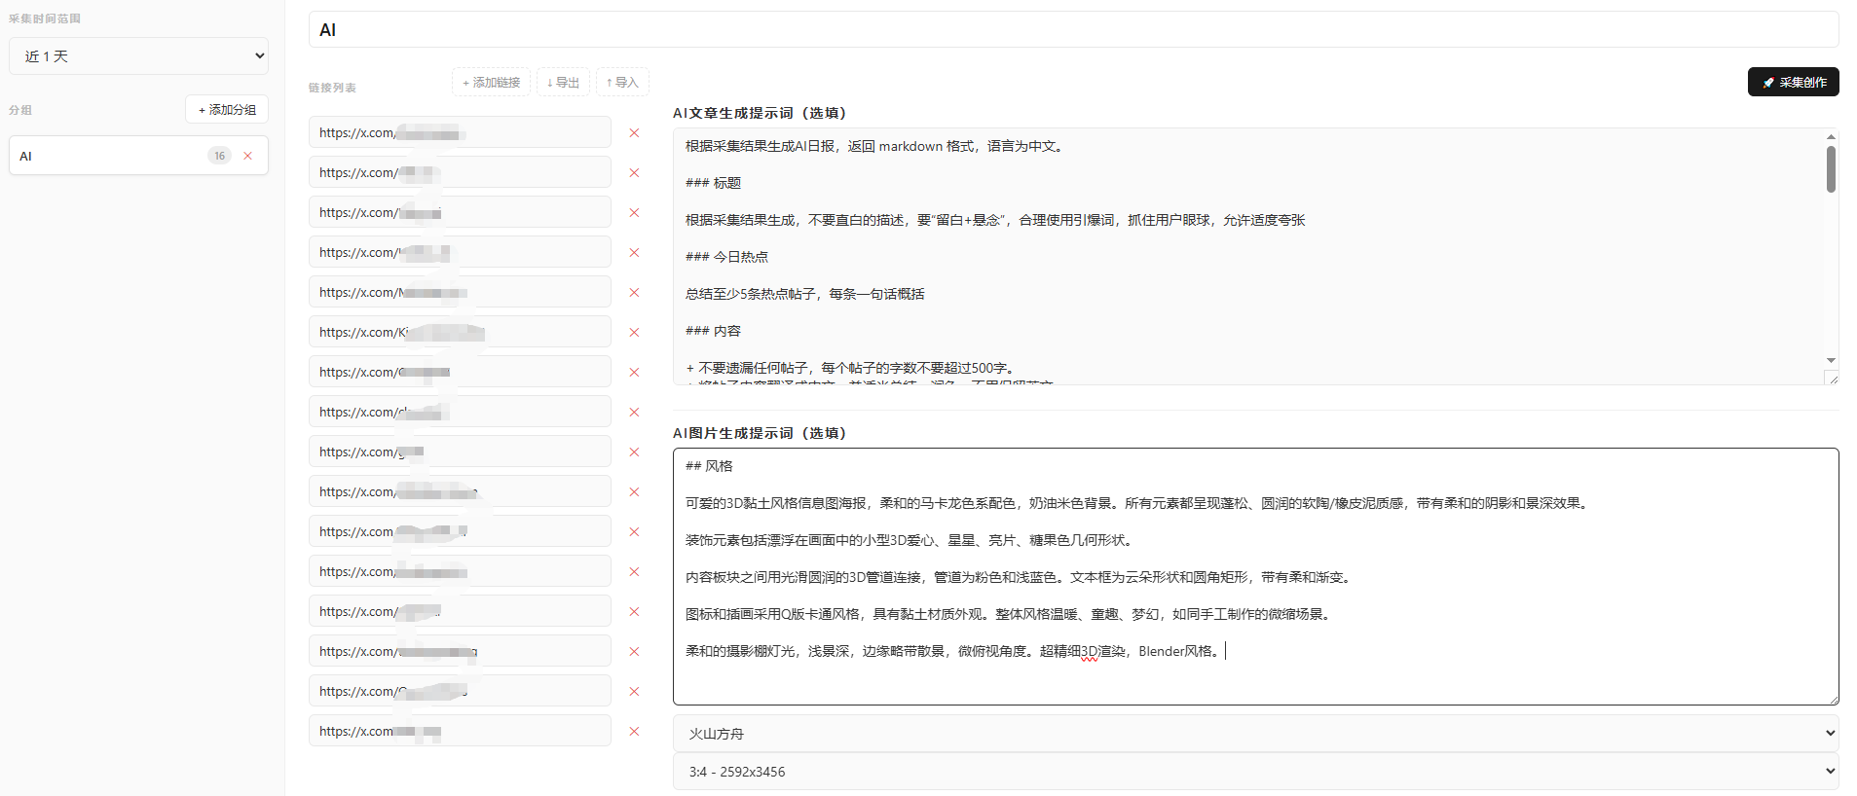The width and height of the screenshot is (1857, 796).
Task: Click the 导出 export button
Action: click(x=563, y=83)
